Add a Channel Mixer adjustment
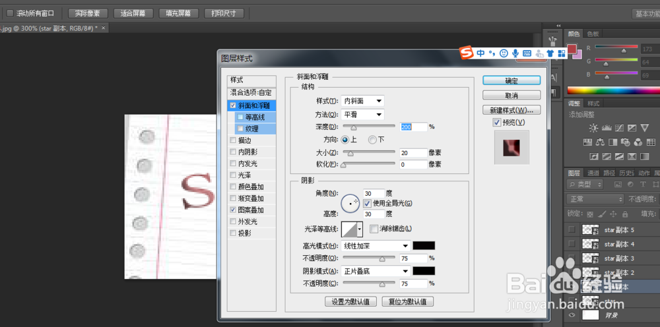This screenshot has width=660, height=327. (x=638, y=142)
